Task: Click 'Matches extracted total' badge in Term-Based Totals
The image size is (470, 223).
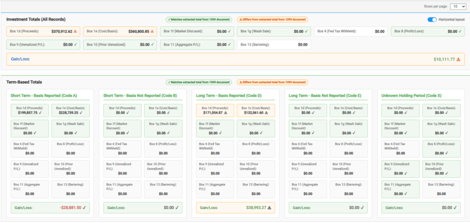Action: pos(199,82)
